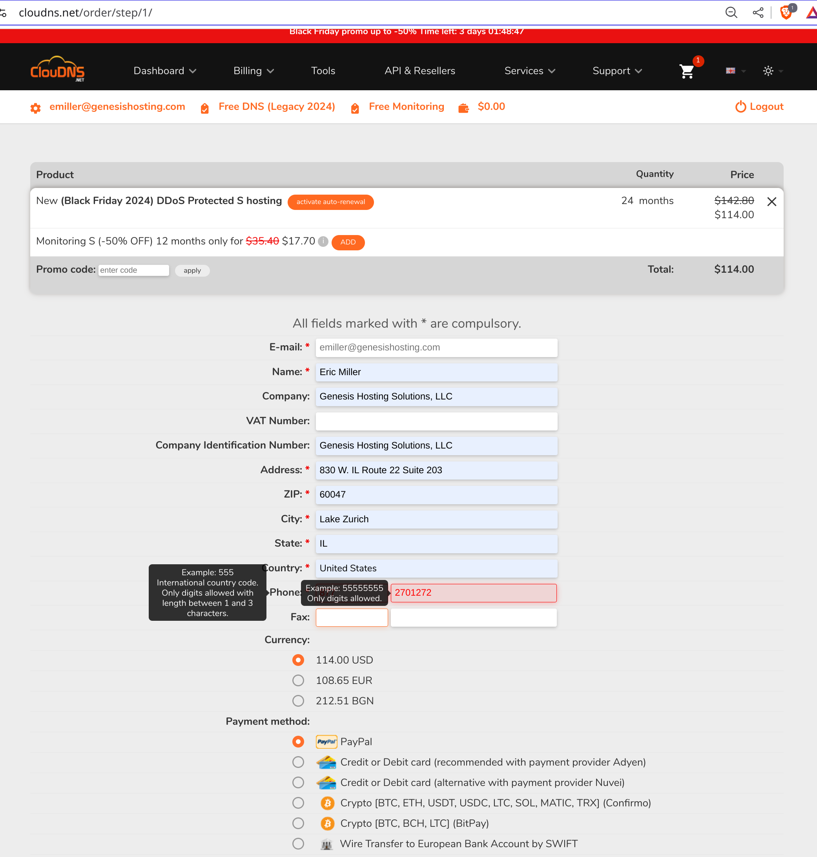Open the Brave Shields lion icon
Viewport: 817px width, 857px height.
(x=786, y=13)
